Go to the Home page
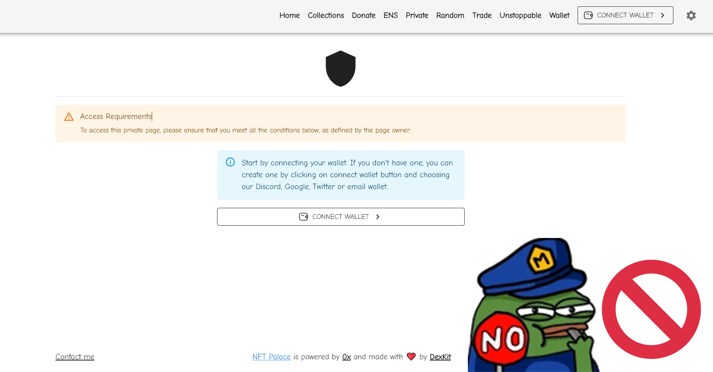 click(x=290, y=15)
